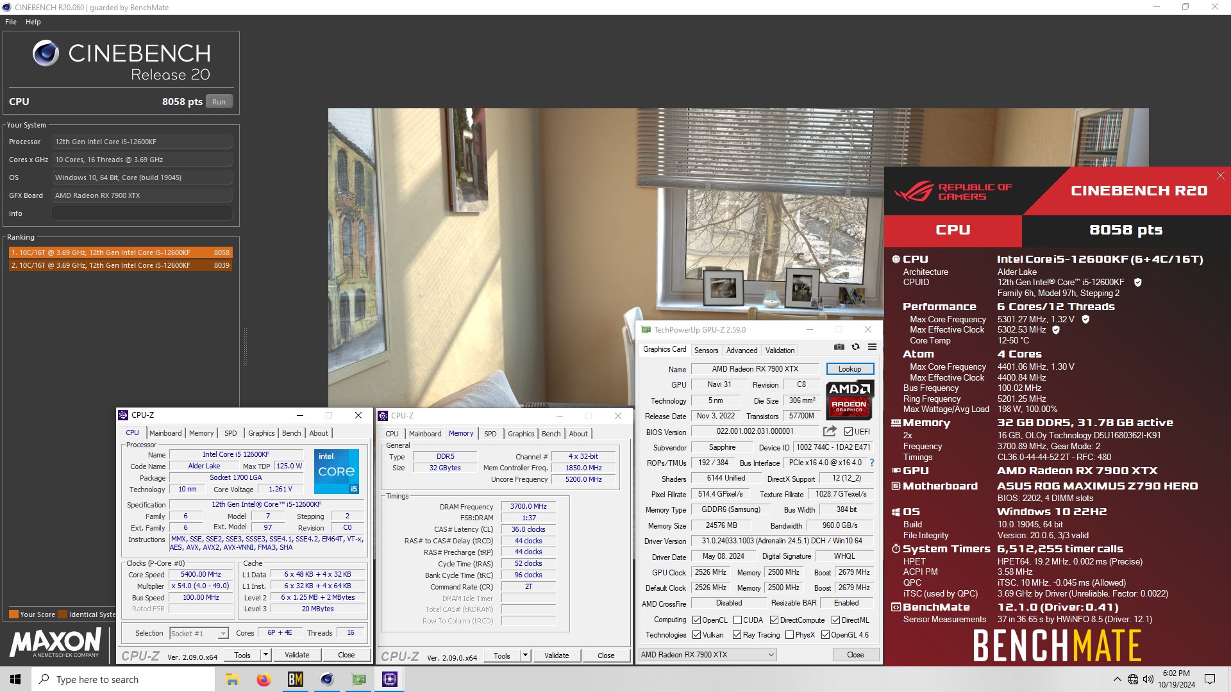
Task: Toggle the Ray Tracing checkbox
Action: 737,635
